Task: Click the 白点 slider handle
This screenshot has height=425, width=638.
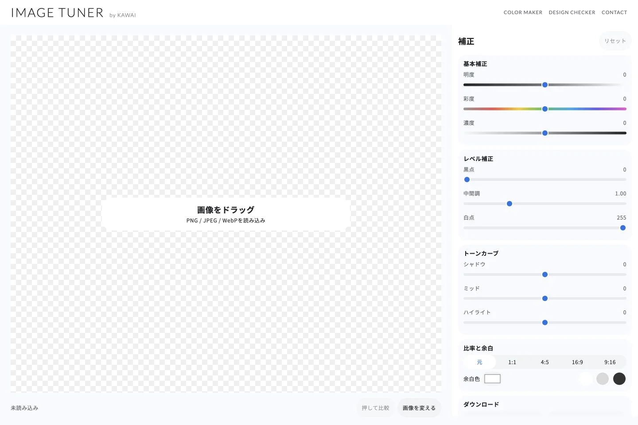Action: click(623, 228)
